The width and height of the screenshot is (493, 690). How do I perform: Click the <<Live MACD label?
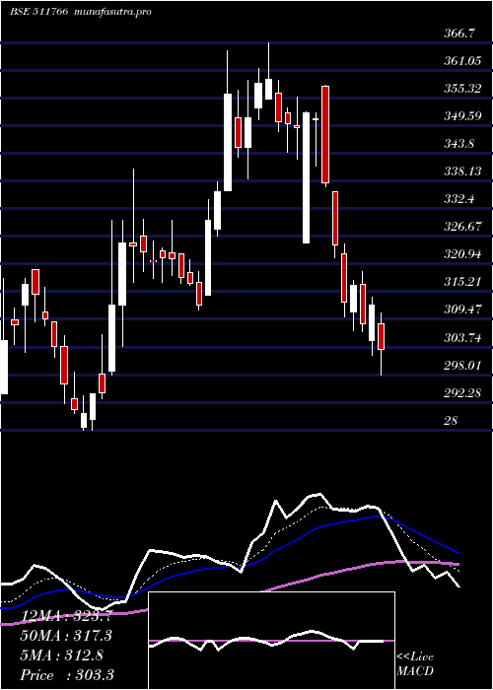click(415, 664)
